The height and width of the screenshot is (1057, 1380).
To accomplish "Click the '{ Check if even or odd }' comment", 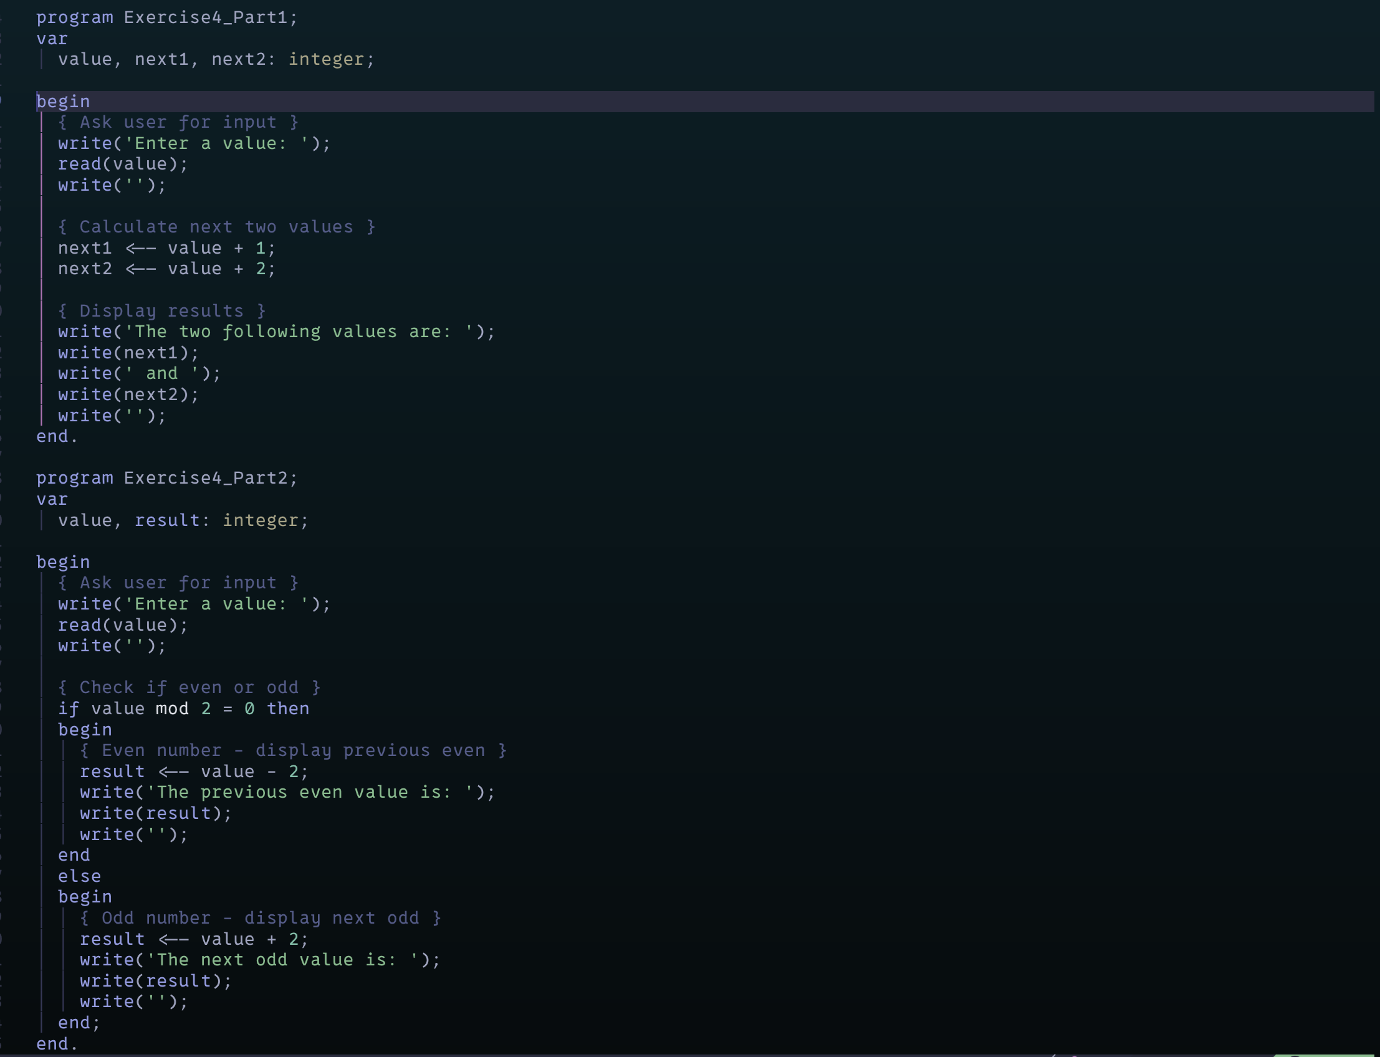I will (x=189, y=687).
